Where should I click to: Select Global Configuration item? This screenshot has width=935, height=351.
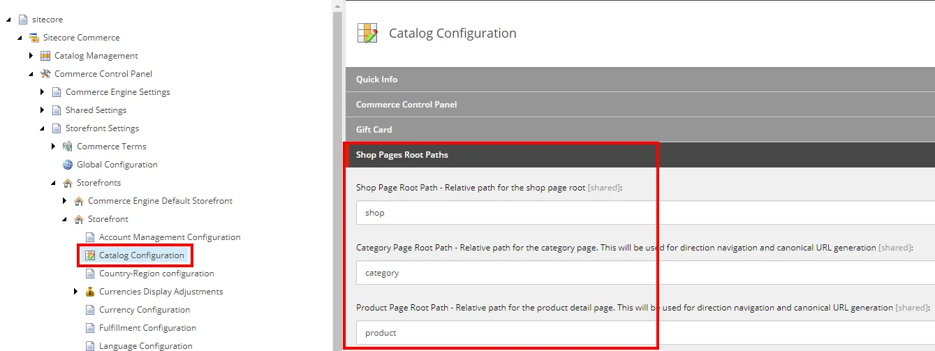[x=117, y=165]
